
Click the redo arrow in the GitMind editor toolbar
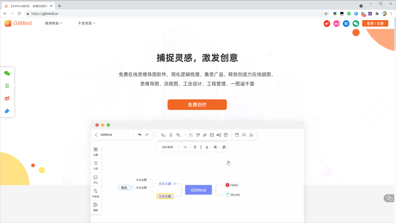[x=147, y=135]
